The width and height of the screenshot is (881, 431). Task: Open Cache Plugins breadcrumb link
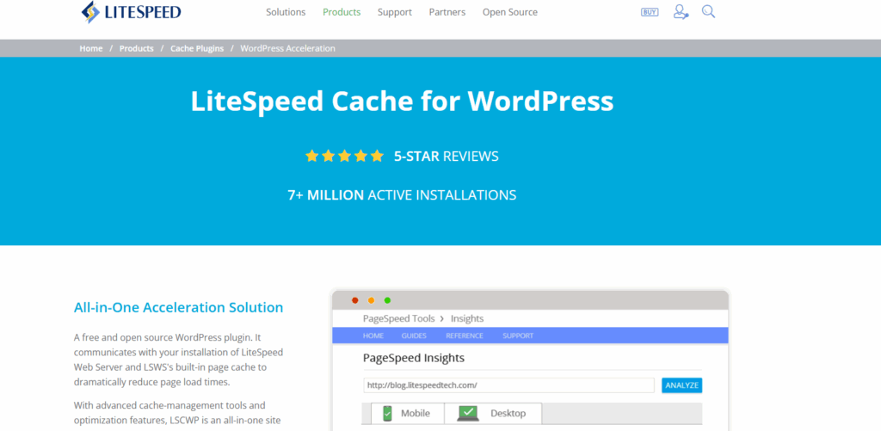pos(196,49)
